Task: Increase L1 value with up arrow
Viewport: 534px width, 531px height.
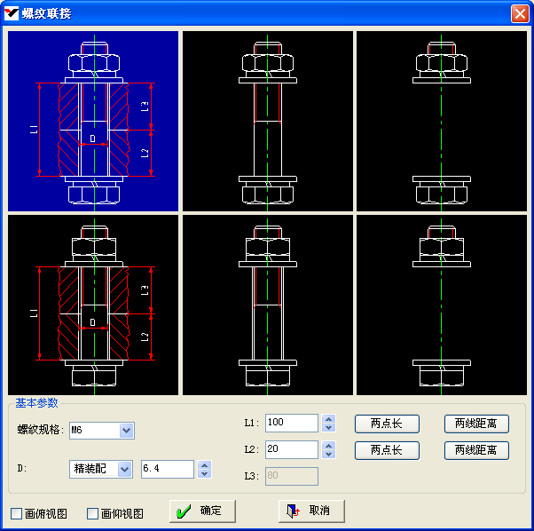Action: [x=328, y=419]
